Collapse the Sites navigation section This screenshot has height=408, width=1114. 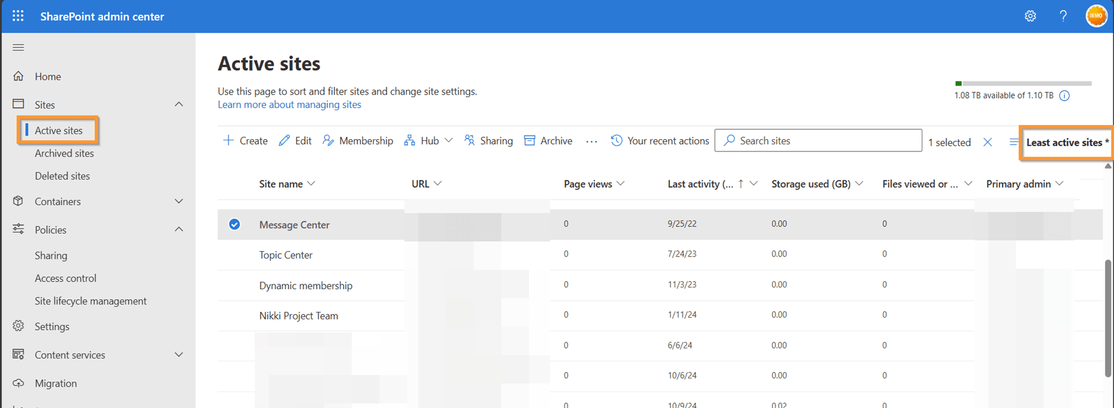pyautogui.click(x=179, y=105)
